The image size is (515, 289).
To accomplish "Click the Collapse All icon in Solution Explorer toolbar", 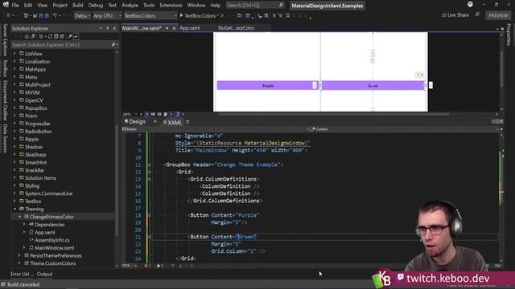I will [56, 36].
